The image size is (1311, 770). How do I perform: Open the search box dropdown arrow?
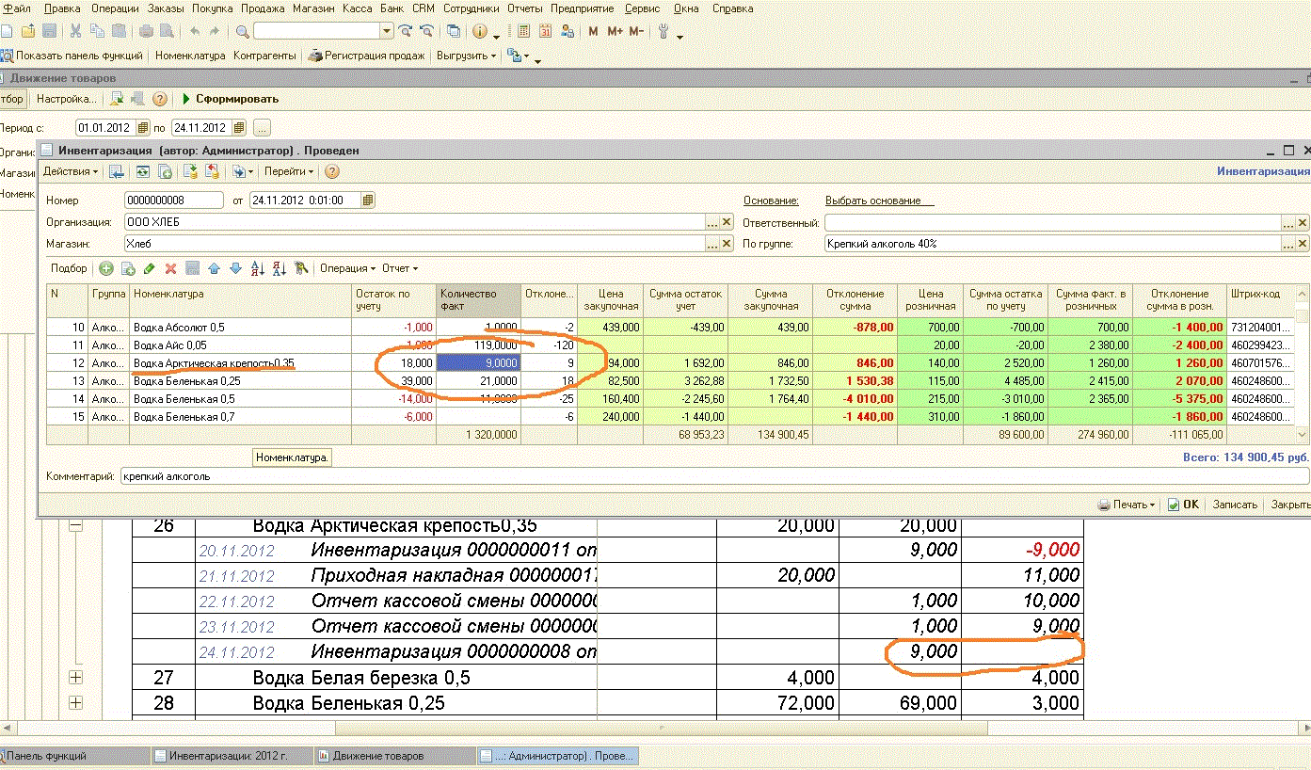[x=387, y=31]
